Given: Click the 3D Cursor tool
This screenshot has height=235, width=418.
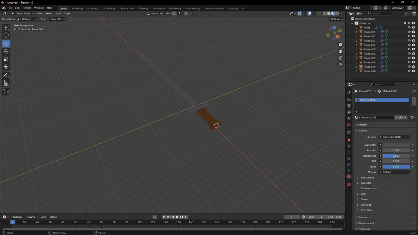Looking at the screenshot, I should pos(6,35).
